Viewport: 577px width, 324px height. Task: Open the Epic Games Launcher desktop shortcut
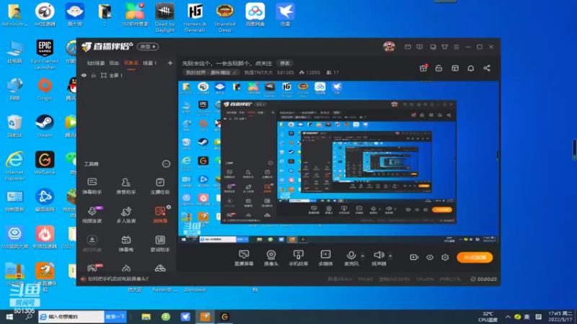(x=45, y=55)
